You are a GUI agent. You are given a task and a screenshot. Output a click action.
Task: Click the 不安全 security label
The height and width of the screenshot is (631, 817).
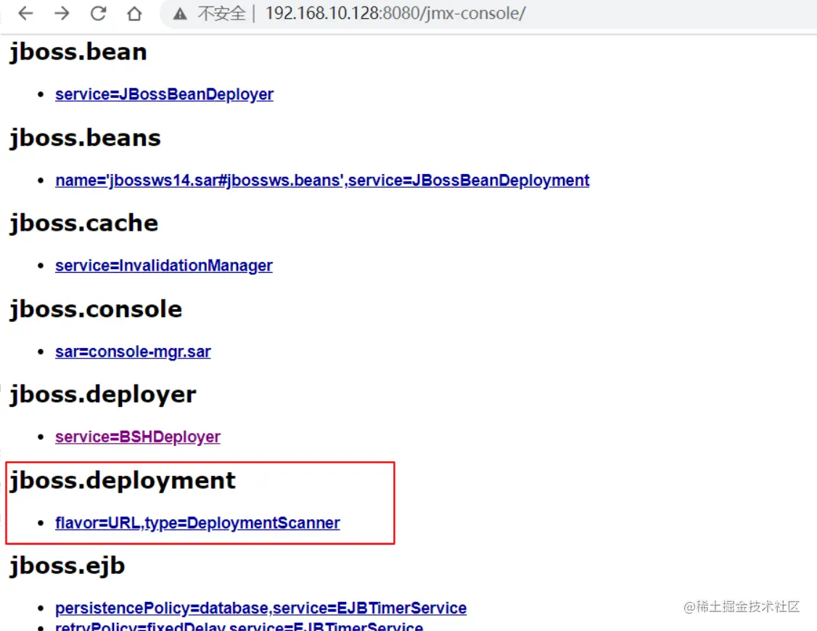click(x=221, y=14)
